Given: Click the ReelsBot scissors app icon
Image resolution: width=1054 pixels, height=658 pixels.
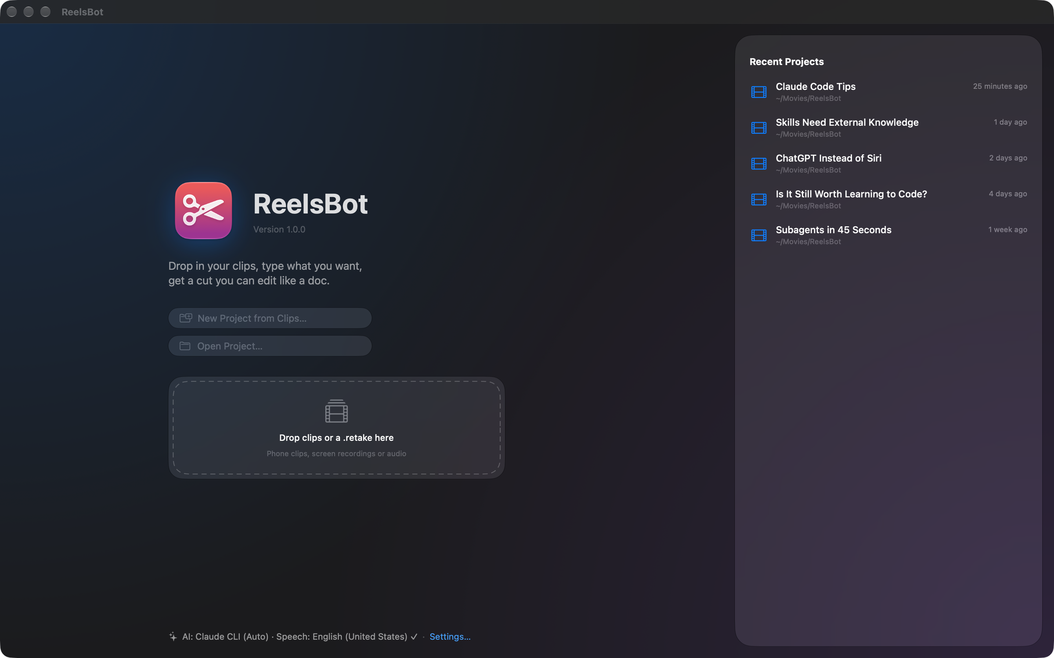Looking at the screenshot, I should (203, 211).
